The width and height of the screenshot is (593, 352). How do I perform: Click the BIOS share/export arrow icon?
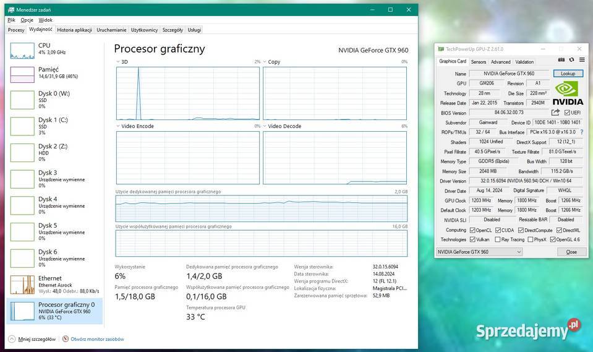[x=555, y=113]
